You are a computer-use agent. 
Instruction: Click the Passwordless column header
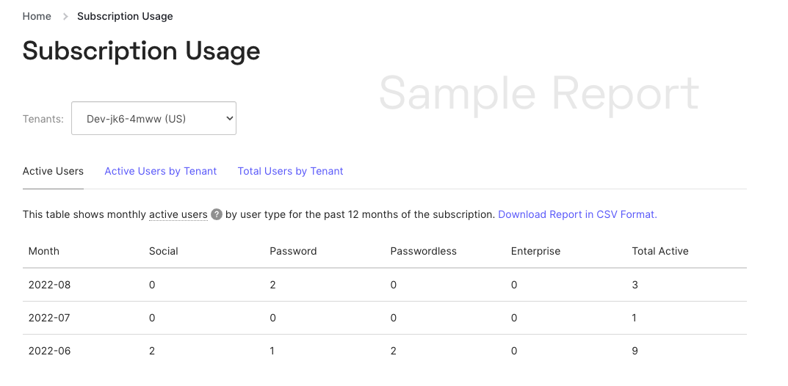tap(423, 251)
